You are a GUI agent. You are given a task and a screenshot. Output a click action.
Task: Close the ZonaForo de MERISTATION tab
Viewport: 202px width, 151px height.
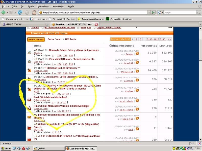[x=96, y=24]
